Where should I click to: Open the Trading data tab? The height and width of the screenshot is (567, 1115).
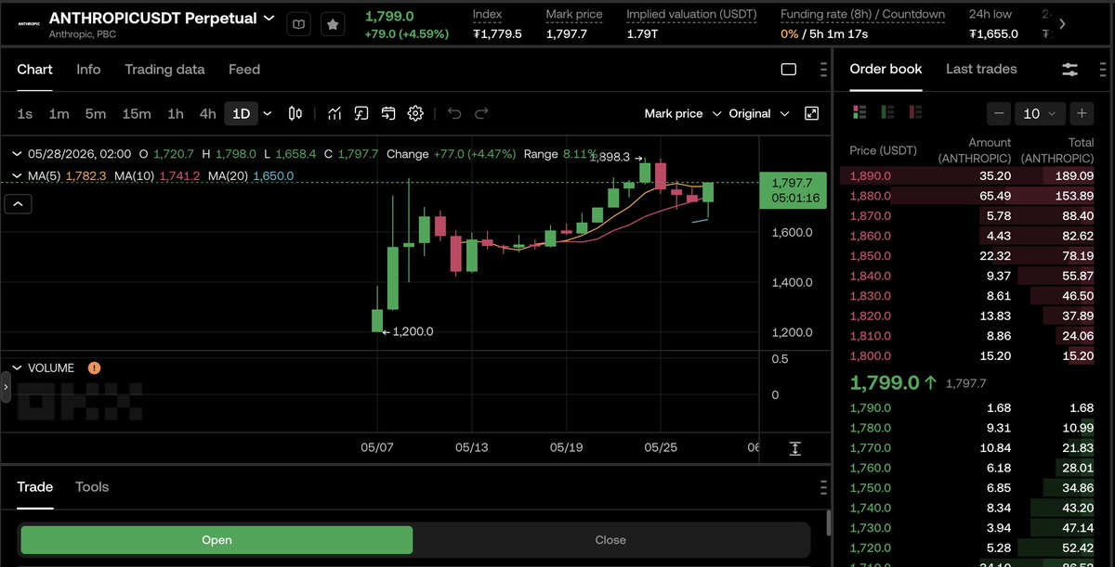[x=164, y=70]
